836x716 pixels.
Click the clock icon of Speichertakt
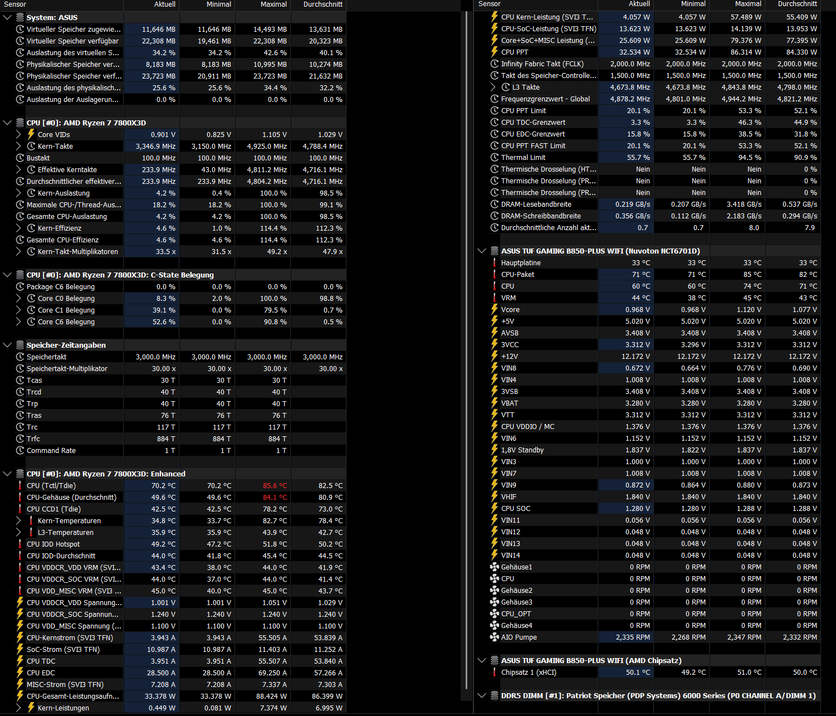[20, 357]
